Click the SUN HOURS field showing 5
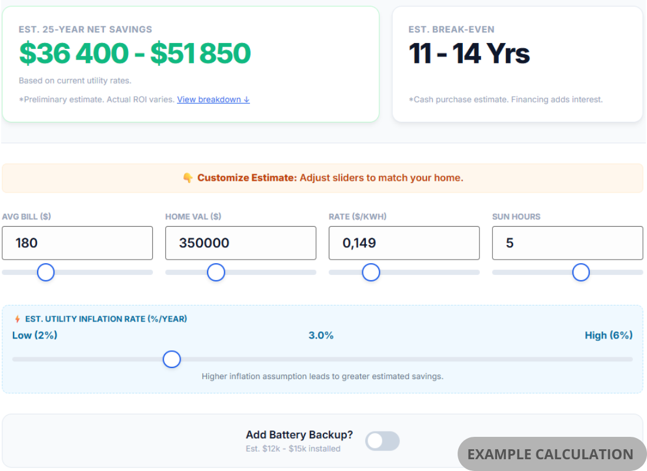The image size is (647, 471). [x=566, y=243]
